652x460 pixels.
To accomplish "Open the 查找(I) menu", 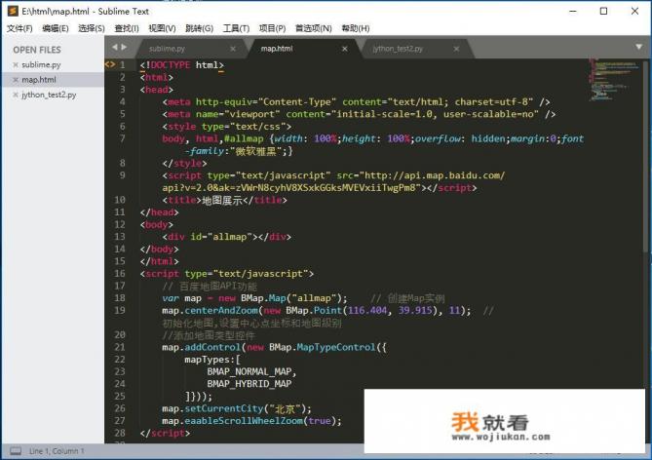I will point(127,28).
